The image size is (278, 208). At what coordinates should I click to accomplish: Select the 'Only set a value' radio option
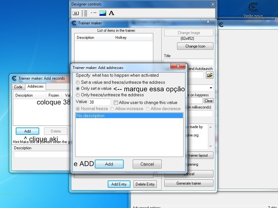click(x=78, y=89)
